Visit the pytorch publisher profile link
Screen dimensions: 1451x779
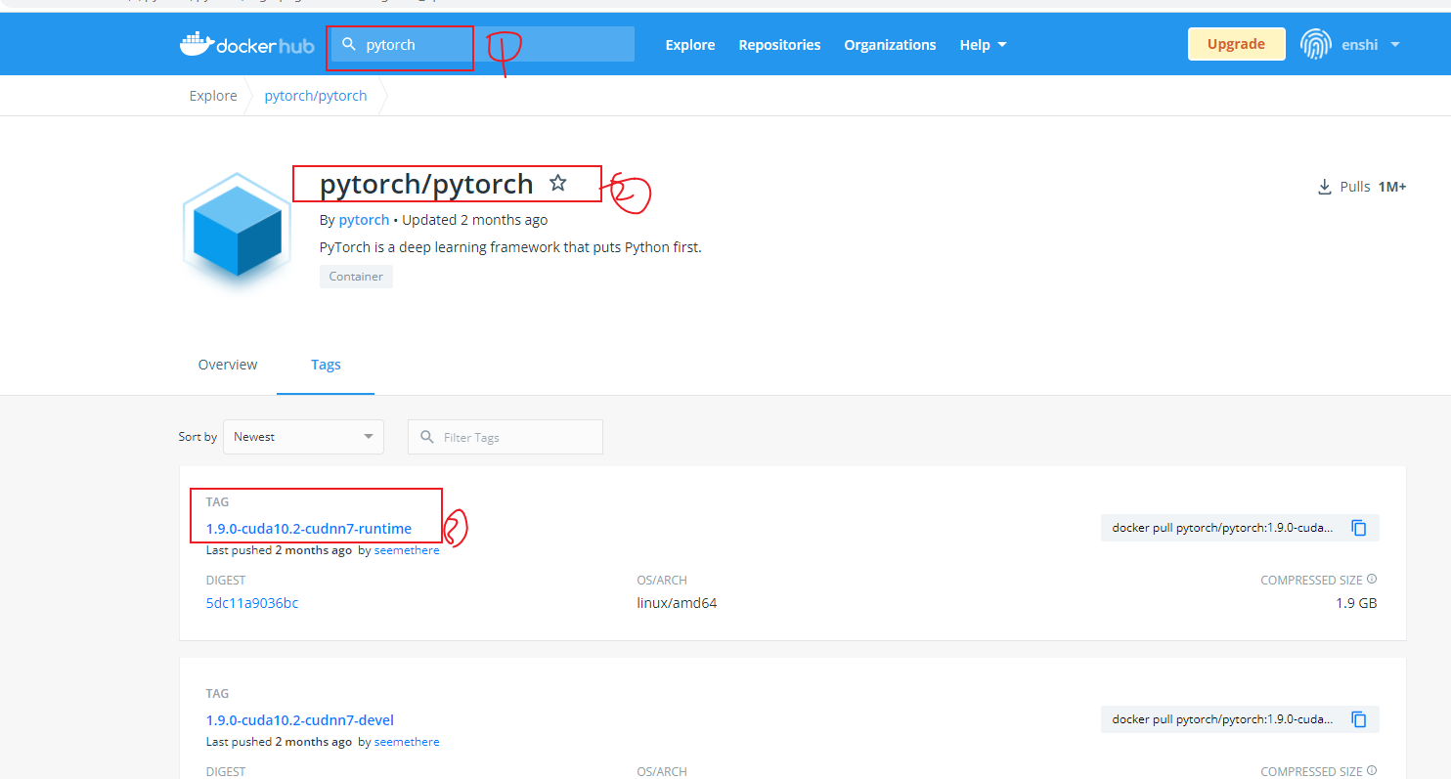[x=364, y=219]
